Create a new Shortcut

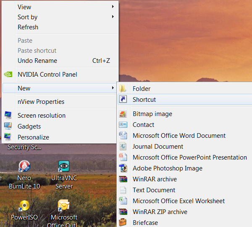[x=185, y=99]
